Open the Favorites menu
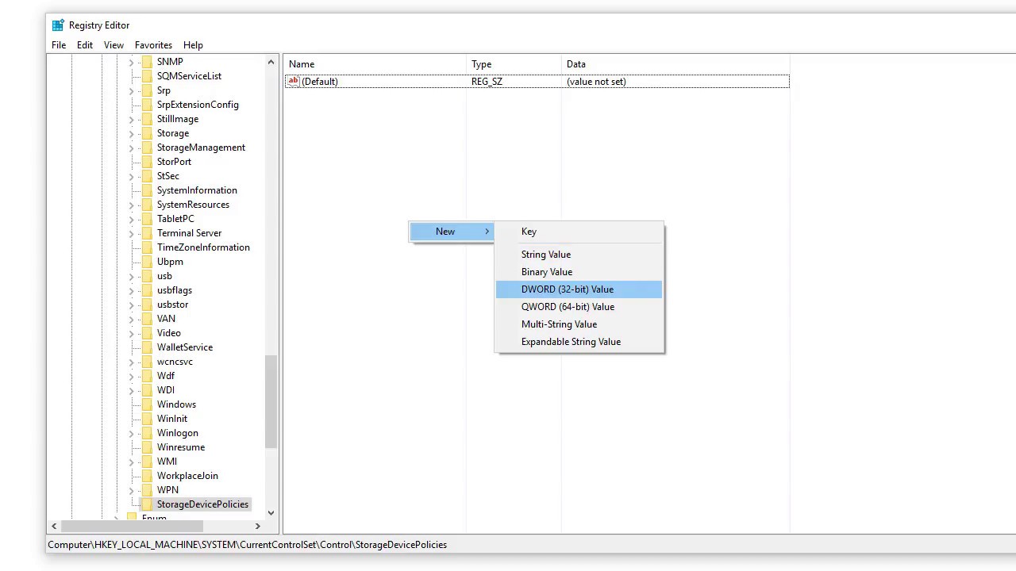Screen dimensions: 1016x571 153,45
